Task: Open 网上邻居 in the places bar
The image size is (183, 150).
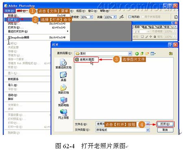Action: 63,114
